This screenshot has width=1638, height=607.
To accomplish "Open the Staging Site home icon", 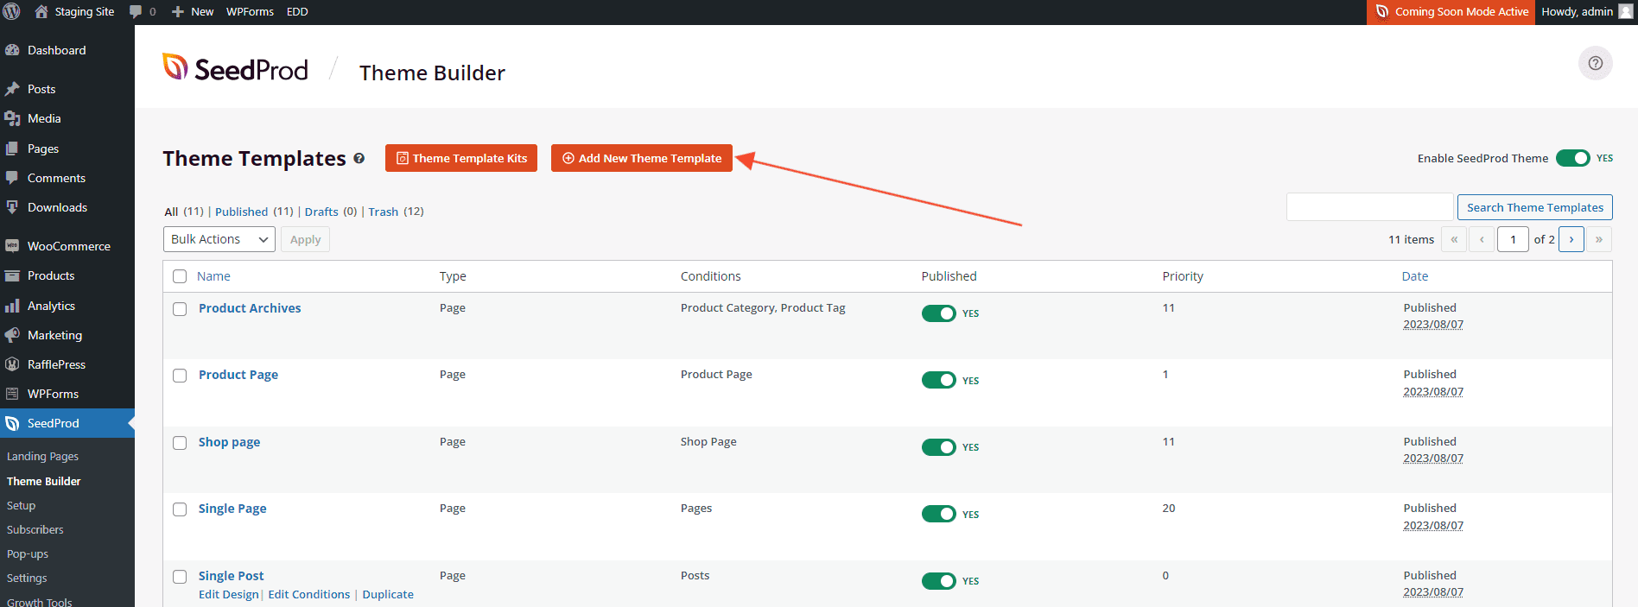I will pos(41,12).
